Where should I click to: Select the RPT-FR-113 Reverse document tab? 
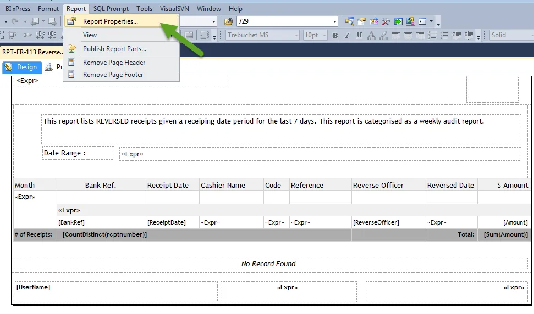[x=32, y=52]
